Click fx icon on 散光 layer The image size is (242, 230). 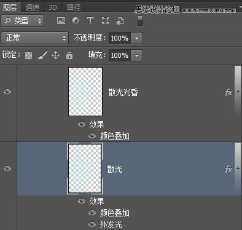[x=228, y=169]
